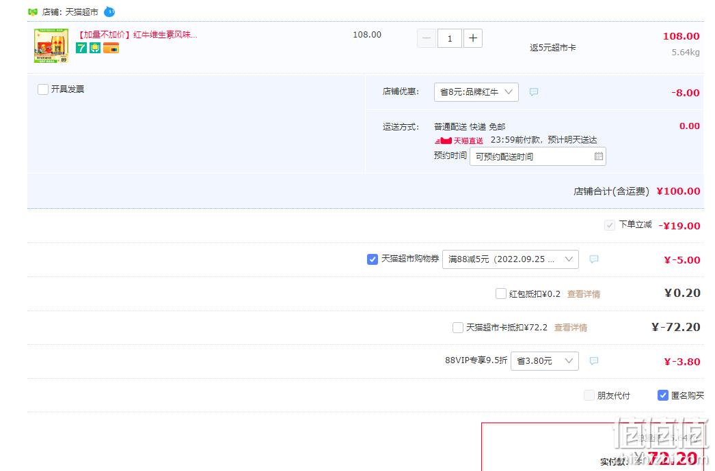Open the 88VIP 省3.80元 dropdown
This screenshot has width=715, height=471.
coord(545,361)
